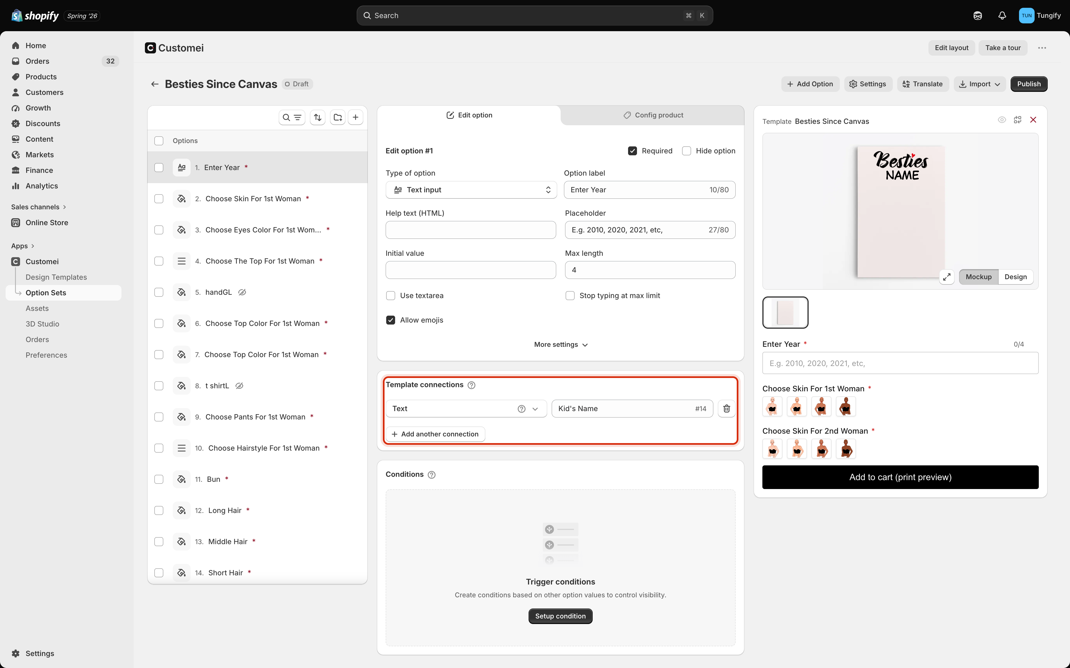
Task: Check Stop typing at max limit
Action: [x=570, y=296]
